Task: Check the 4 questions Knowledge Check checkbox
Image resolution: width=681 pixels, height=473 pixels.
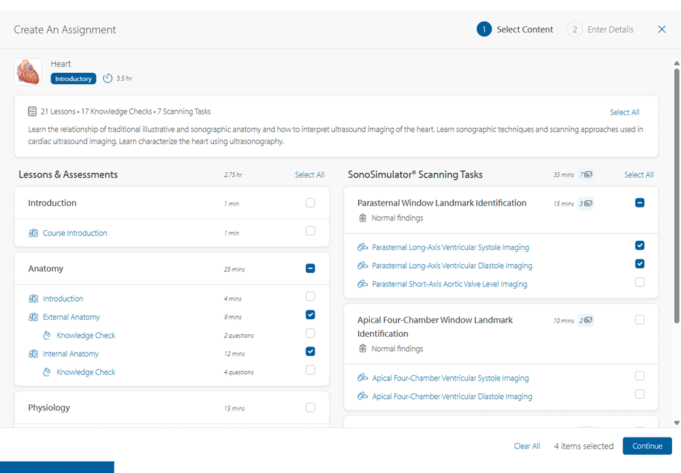Action: (310, 370)
